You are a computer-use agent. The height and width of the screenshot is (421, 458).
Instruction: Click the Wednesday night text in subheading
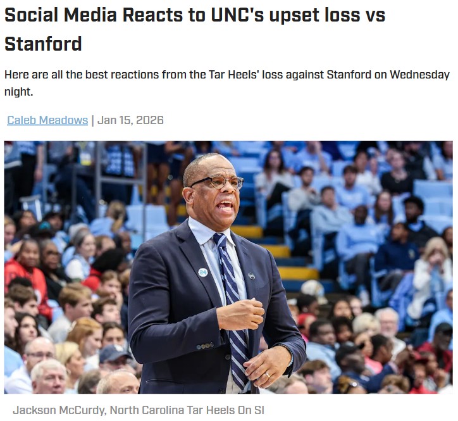[226, 83]
